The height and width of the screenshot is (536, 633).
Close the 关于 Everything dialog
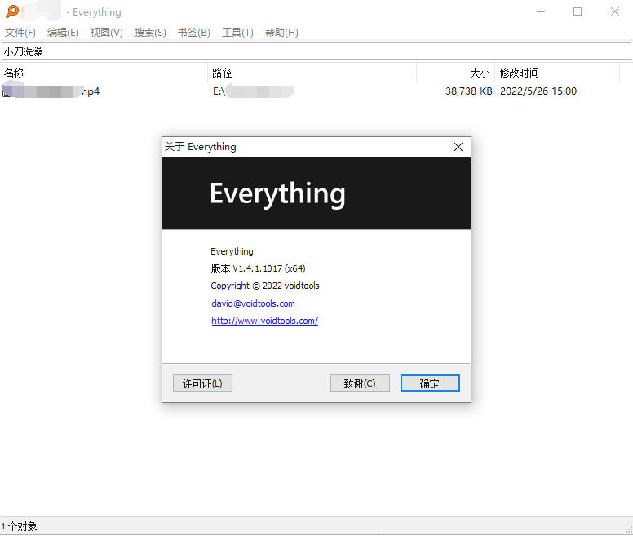458,147
